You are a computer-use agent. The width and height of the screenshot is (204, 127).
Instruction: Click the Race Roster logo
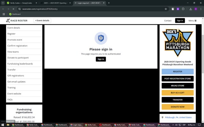17,20
